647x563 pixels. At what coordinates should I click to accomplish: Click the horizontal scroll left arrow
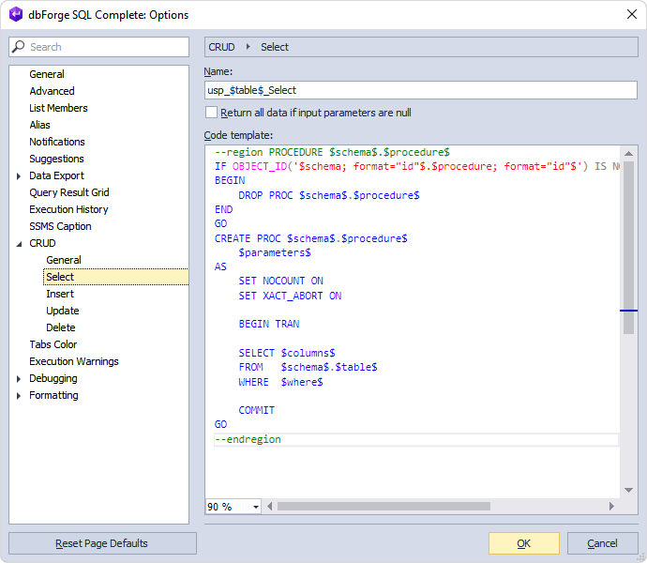269,507
